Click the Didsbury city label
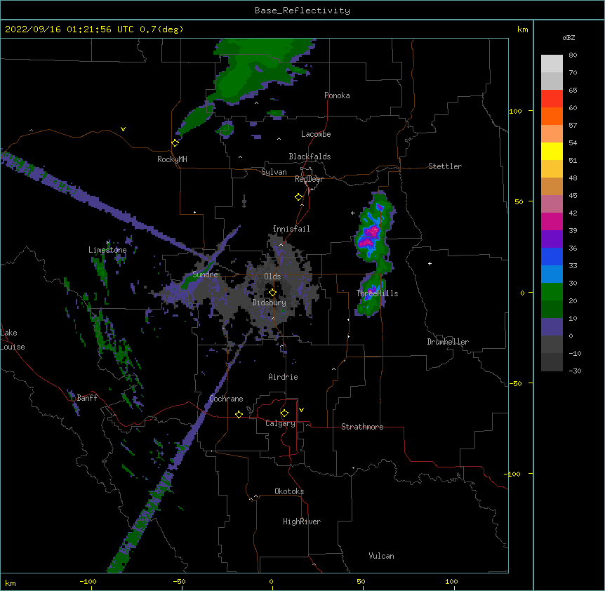 (270, 303)
